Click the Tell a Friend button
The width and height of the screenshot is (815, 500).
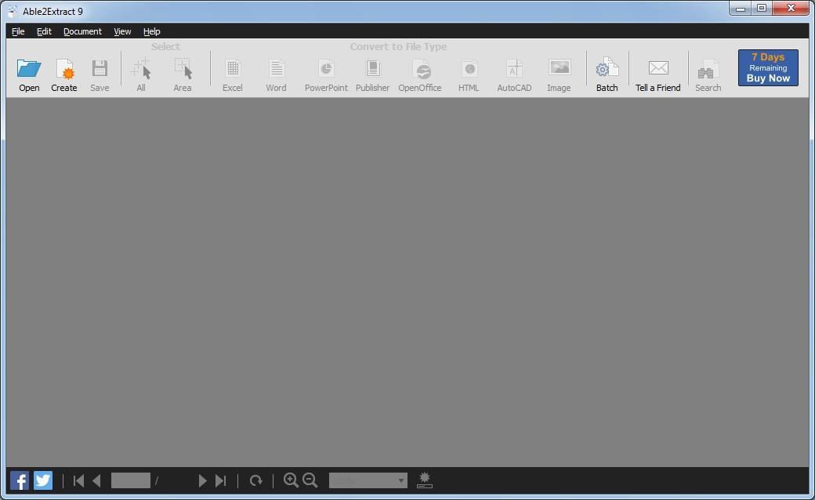click(657, 72)
